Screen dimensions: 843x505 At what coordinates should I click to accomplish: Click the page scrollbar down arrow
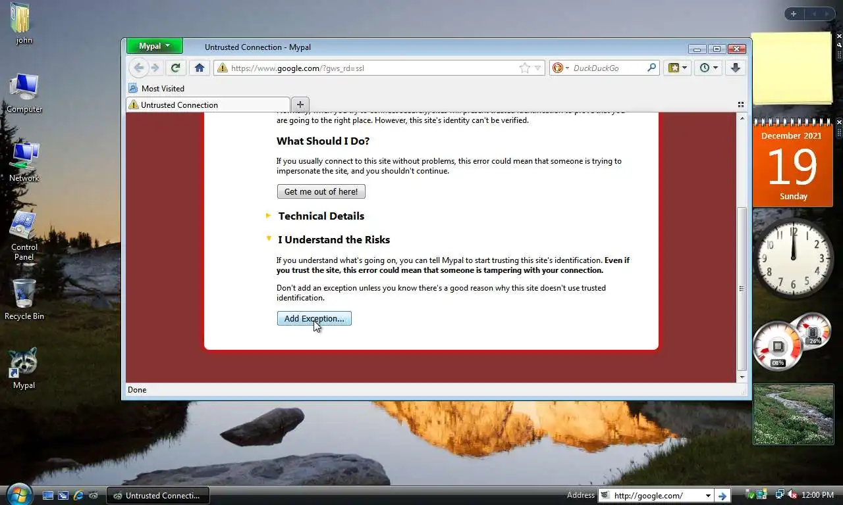(x=742, y=377)
